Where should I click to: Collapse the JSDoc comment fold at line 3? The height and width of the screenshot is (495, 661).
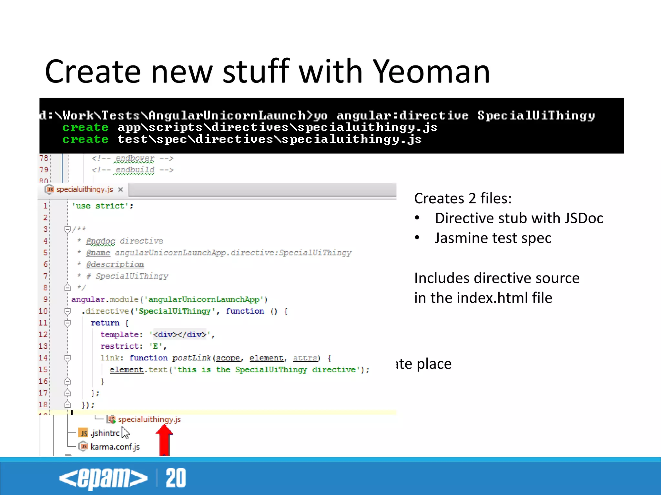click(x=67, y=229)
